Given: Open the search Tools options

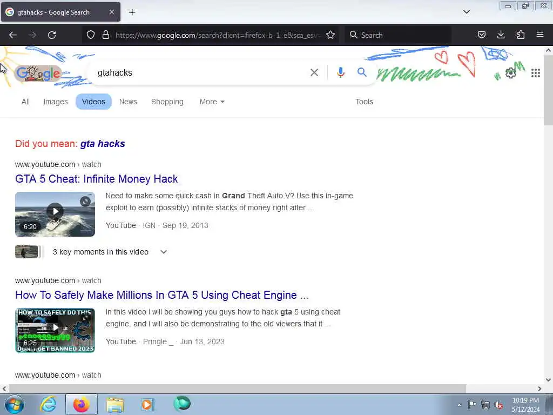Looking at the screenshot, I should pyautogui.click(x=364, y=102).
